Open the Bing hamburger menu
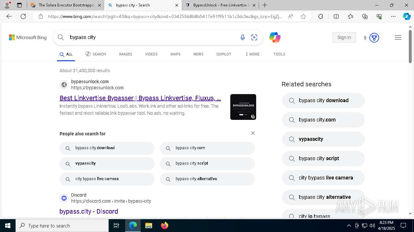Screen dimensions: 414x232 pyautogui.click(x=398, y=38)
